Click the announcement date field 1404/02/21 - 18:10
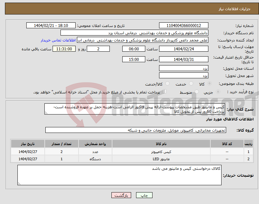The image size is (259, 204). pyautogui.click(x=51, y=26)
